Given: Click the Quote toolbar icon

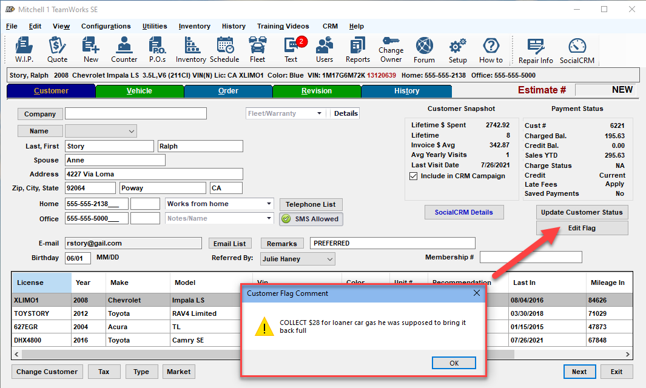Looking at the screenshot, I should (x=57, y=49).
